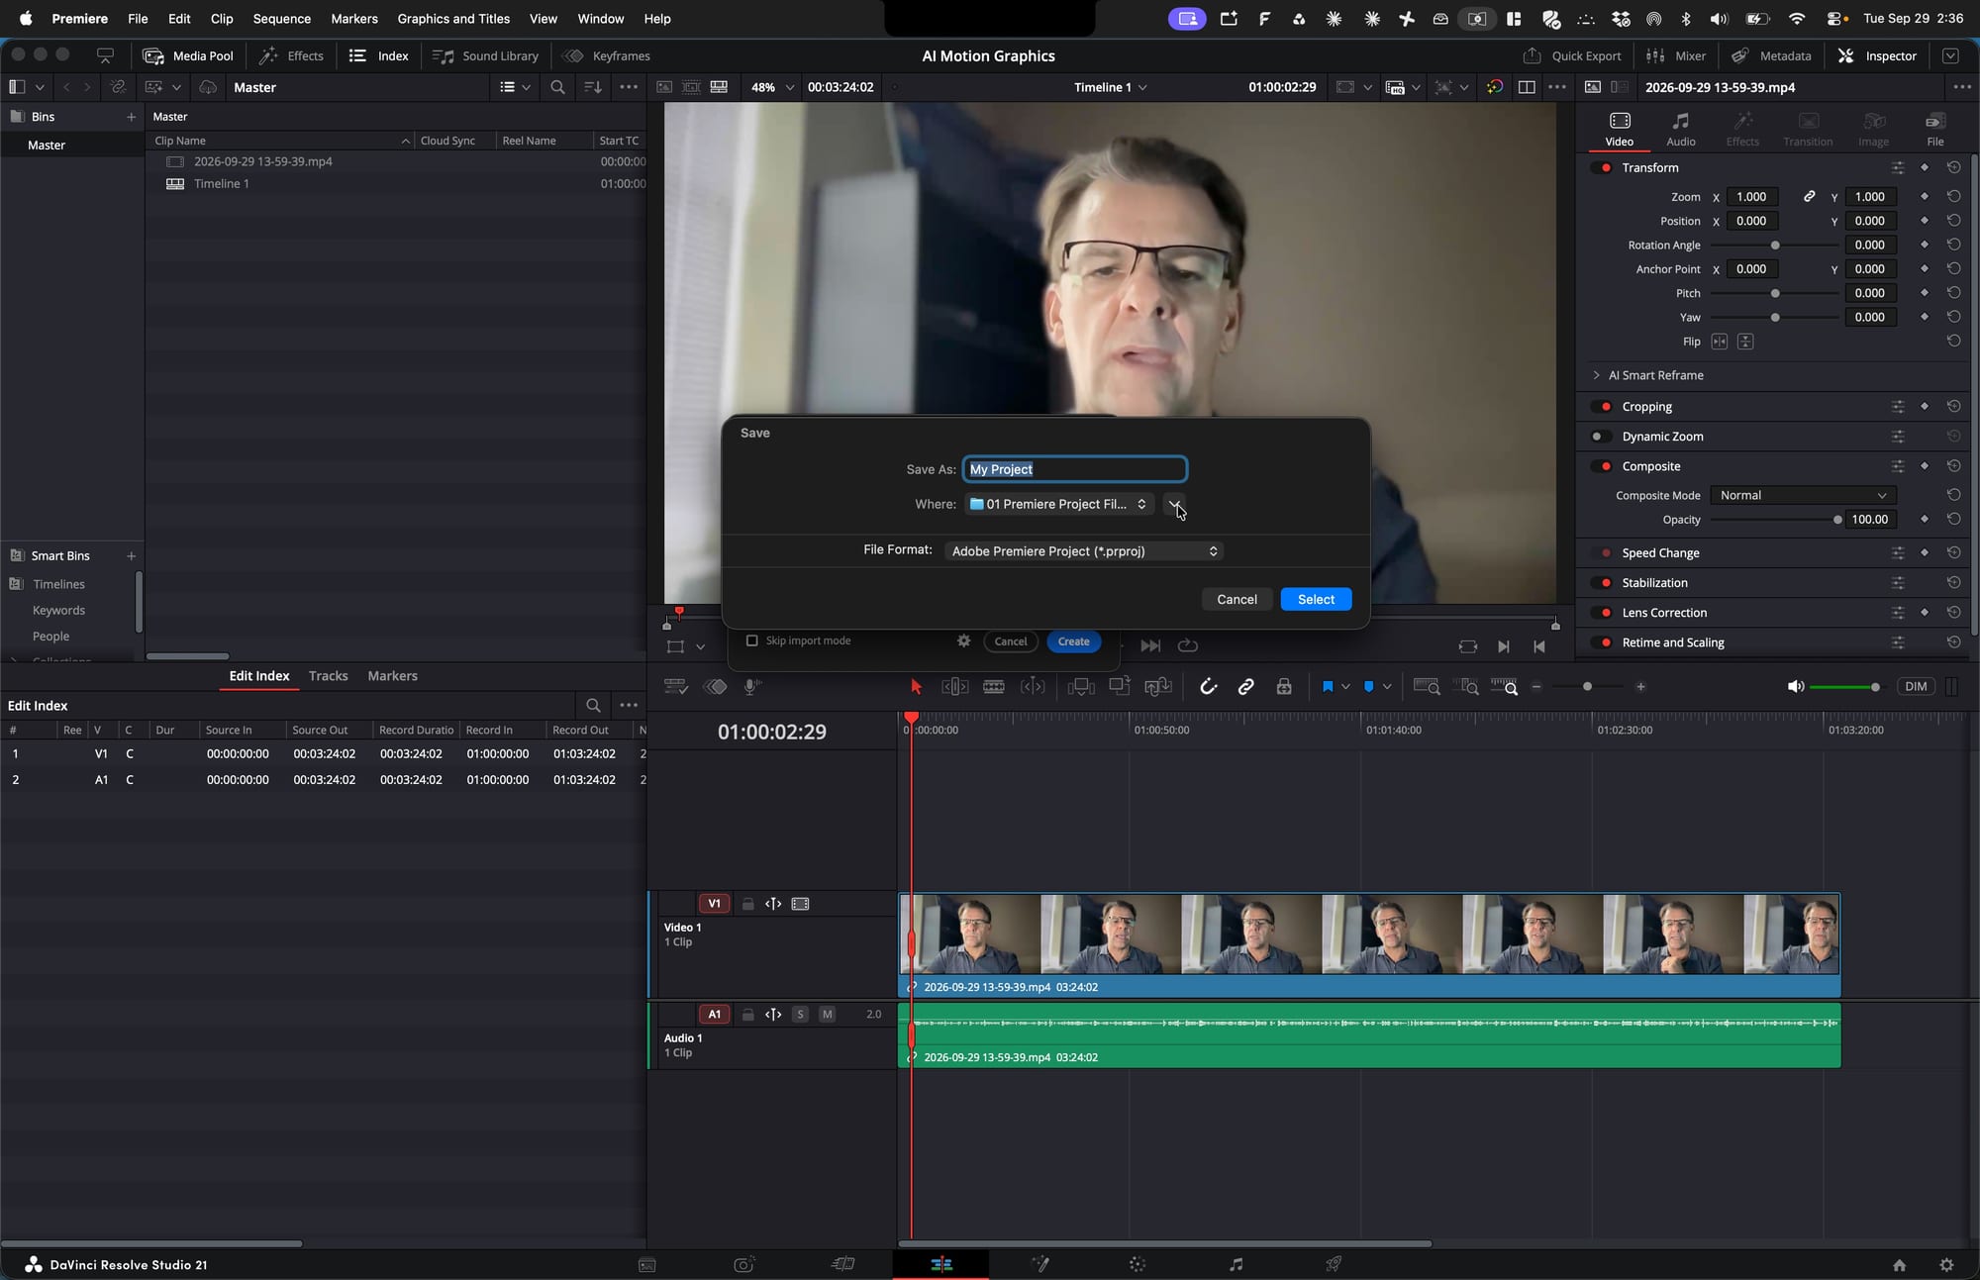Image resolution: width=1980 pixels, height=1280 pixels.
Task: Toggle the Inspector panel
Action: pos(1877,56)
